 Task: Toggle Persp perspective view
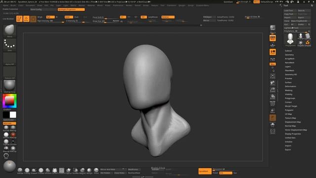click(273, 38)
